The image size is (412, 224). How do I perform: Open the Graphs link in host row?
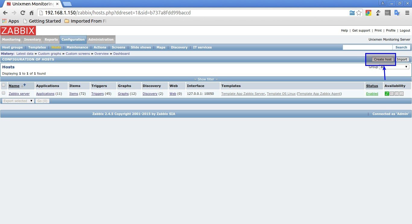[123, 94]
